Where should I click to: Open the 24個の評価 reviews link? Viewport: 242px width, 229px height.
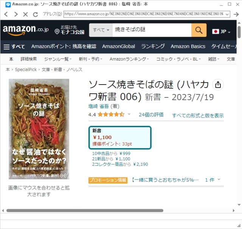(151, 114)
